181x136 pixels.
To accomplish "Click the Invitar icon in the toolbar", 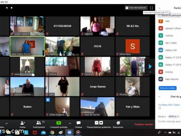I will coord(23,123).
